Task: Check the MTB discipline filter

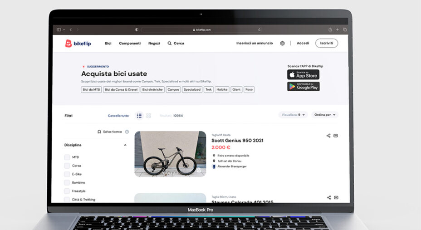Action: [x=67, y=157]
